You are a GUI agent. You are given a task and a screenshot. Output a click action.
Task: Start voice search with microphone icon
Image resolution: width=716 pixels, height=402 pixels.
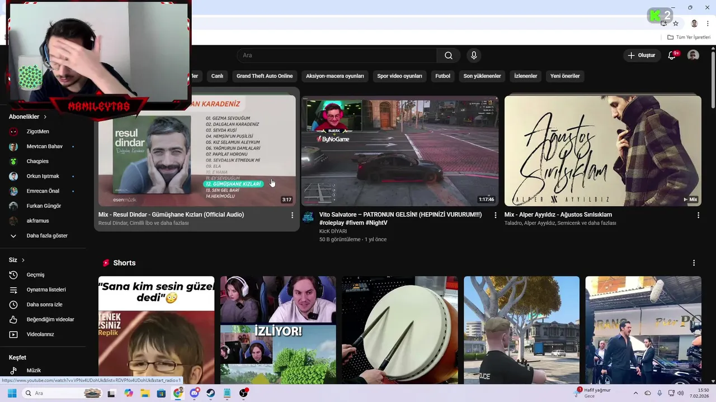click(474, 55)
